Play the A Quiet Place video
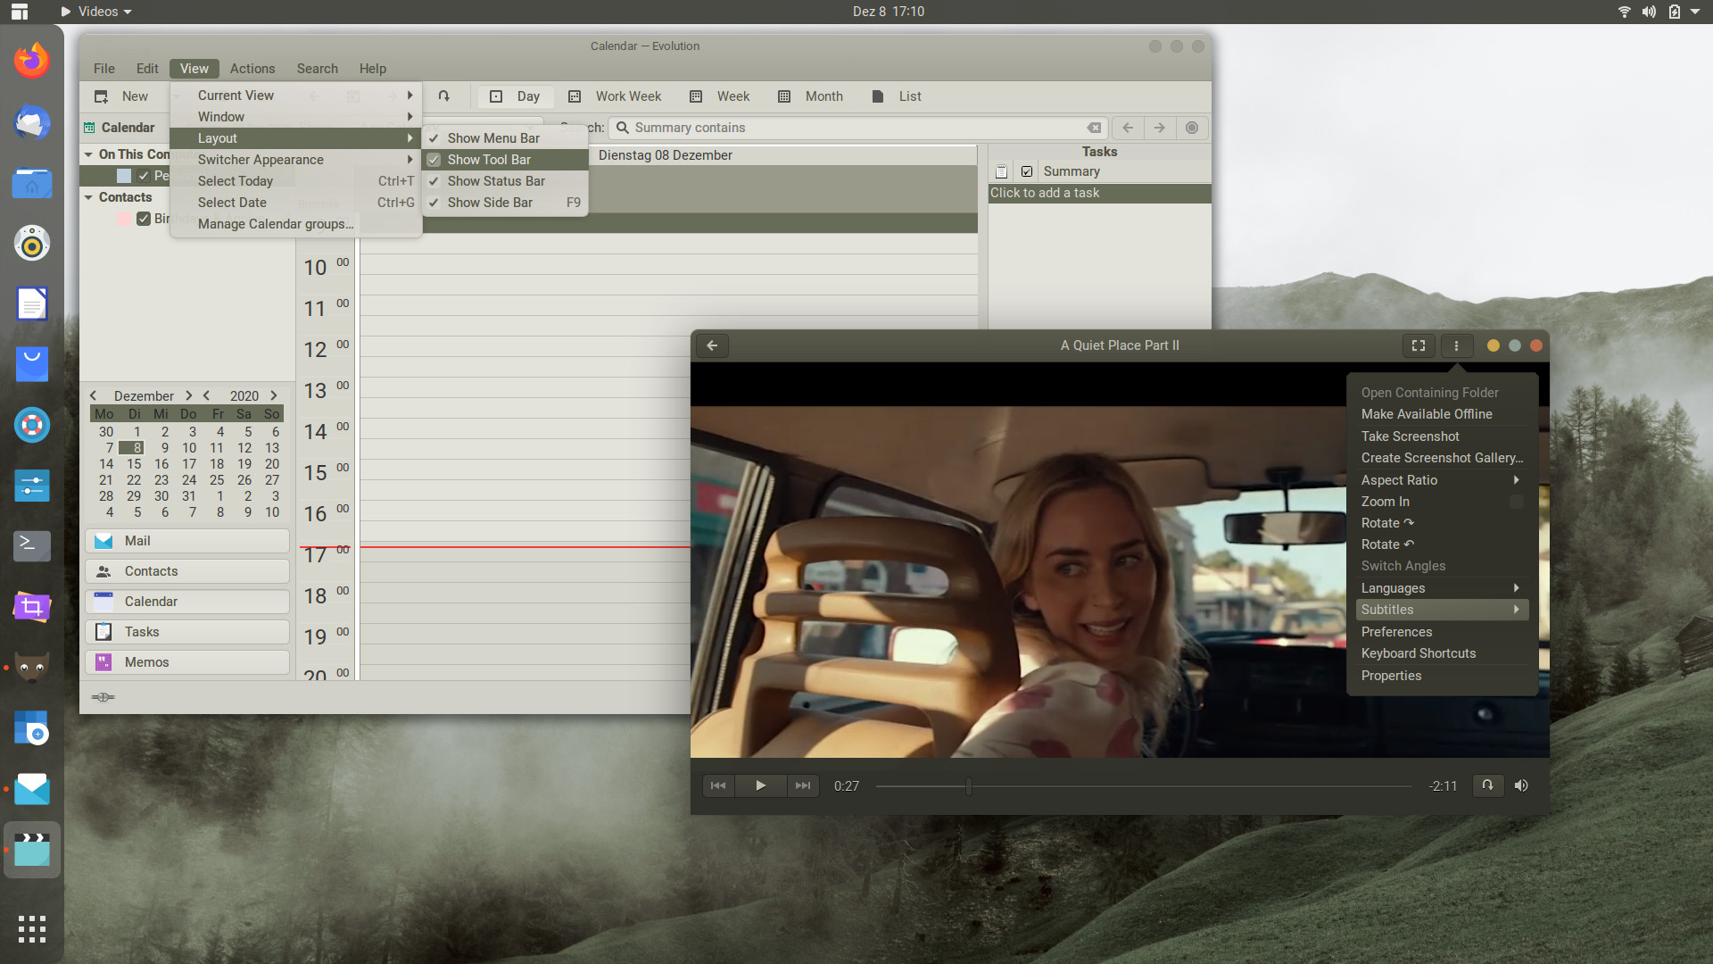1713x964 pixels. click(760, 785)
